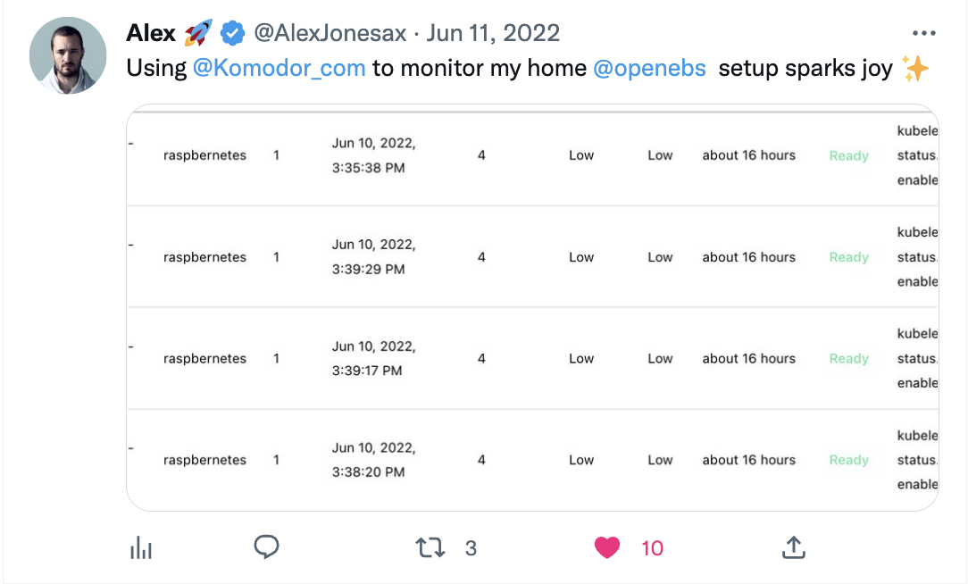Open Alex's profile picture
968x584 pixels.
tap(68, 55)
